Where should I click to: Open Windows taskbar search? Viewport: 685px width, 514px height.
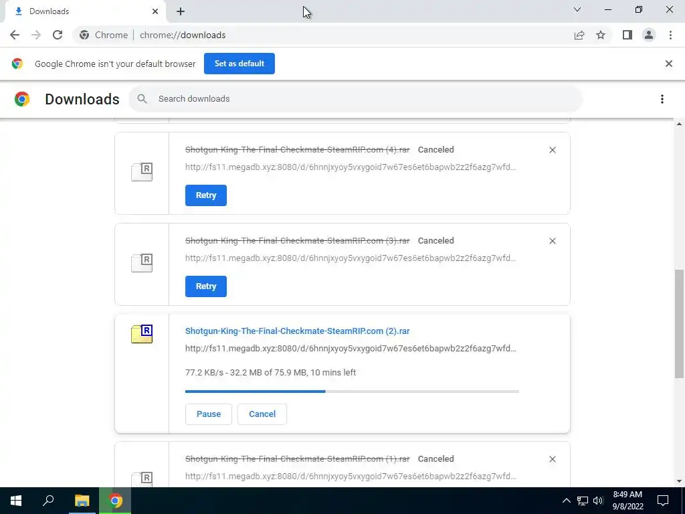tap(48, 501)
